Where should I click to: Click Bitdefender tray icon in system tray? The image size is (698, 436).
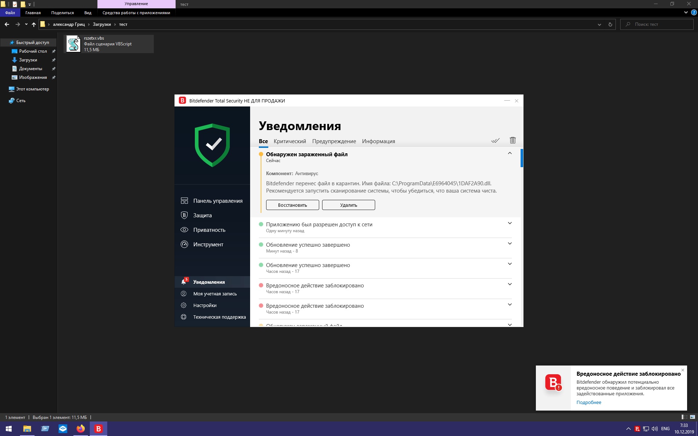pyautogui.click(x=637, y=429)
